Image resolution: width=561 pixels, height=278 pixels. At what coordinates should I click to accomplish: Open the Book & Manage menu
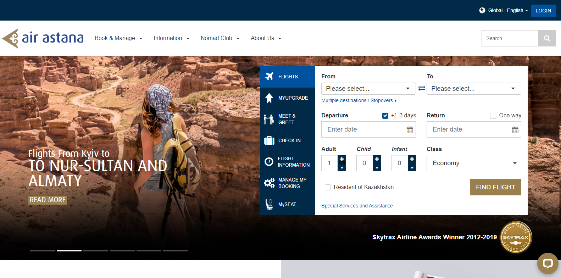click(118, 38)
